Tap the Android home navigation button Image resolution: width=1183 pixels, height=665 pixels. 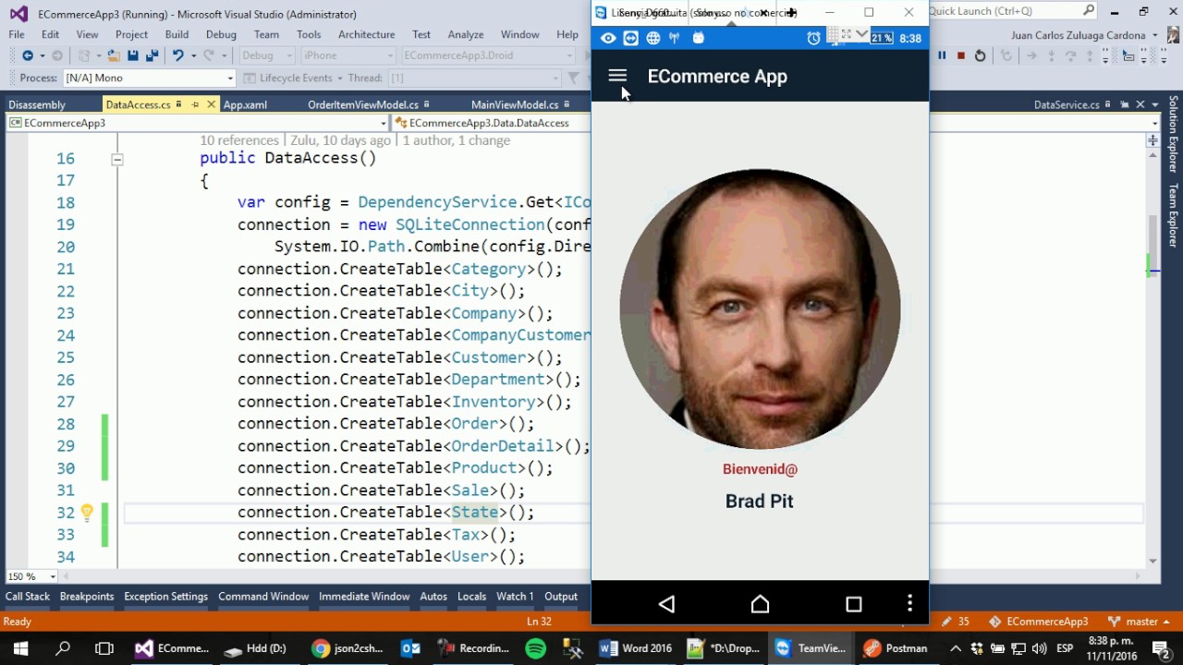pyautogui.click(x=760, y=604)
